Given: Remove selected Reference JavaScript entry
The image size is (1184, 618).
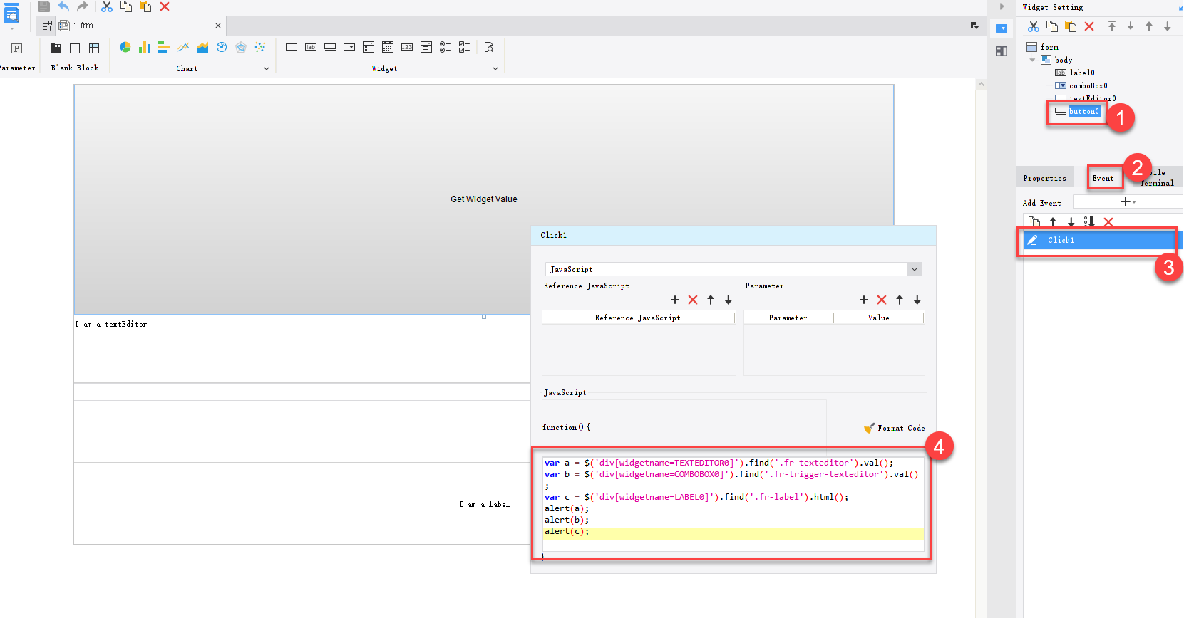Looking at the screenshot, I should click(693, 300).
